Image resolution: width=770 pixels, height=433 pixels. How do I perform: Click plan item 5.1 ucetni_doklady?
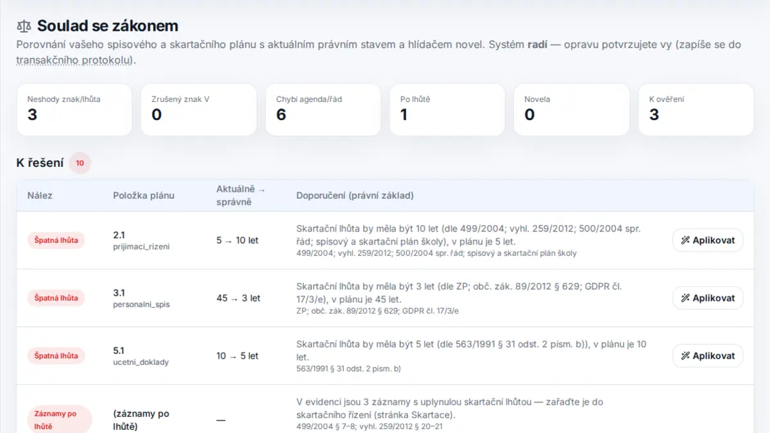(x=141, y=356)
